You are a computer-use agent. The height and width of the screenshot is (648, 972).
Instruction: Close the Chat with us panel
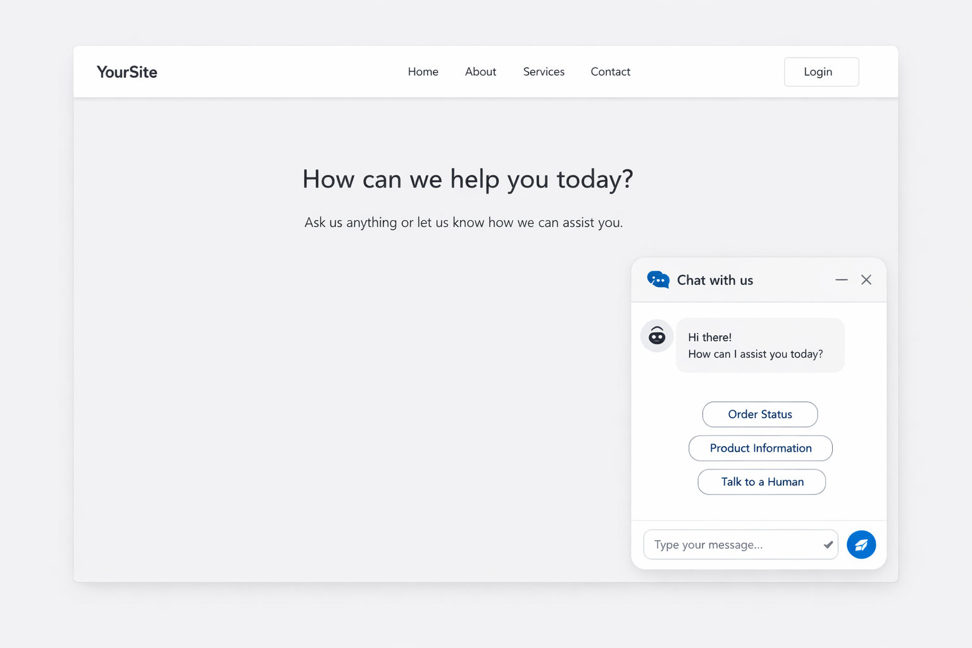point(866,280)
